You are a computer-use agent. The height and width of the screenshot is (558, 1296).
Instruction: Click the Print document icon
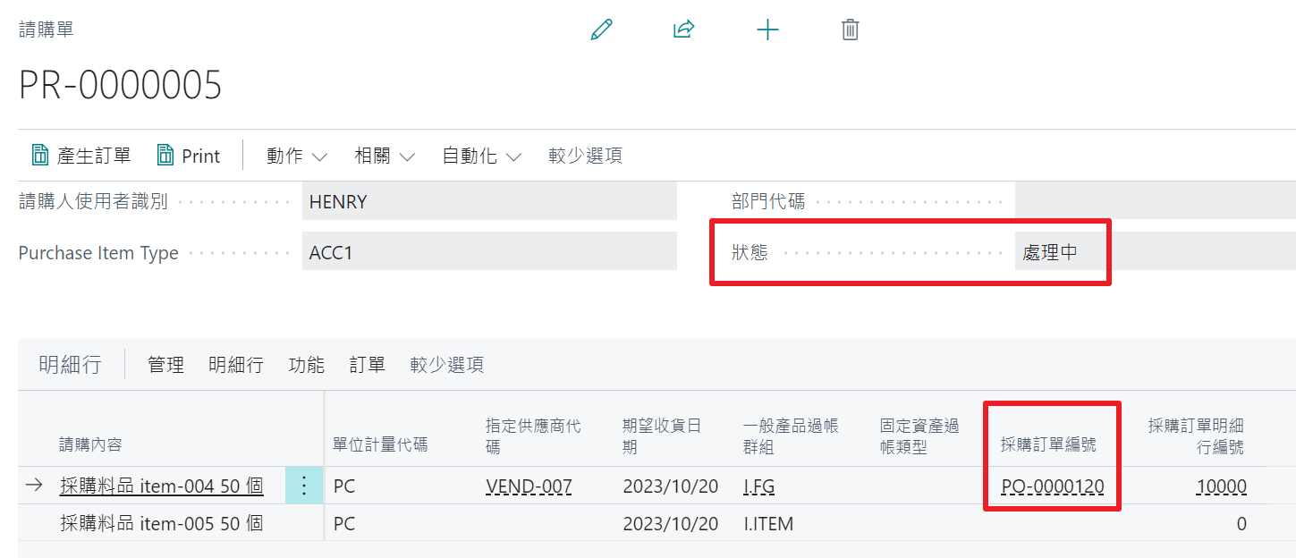(165, 156)
